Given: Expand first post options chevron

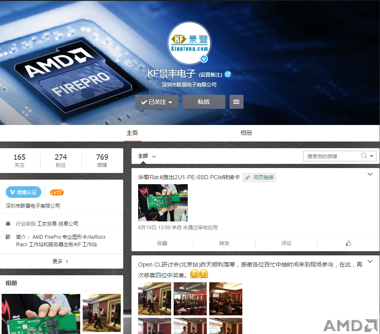Looking at the screenshot, I should pyautogui.click(x=370, y=174).
